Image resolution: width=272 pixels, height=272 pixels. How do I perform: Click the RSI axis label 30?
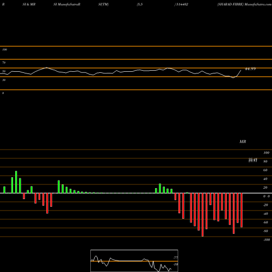coord(4,80)
